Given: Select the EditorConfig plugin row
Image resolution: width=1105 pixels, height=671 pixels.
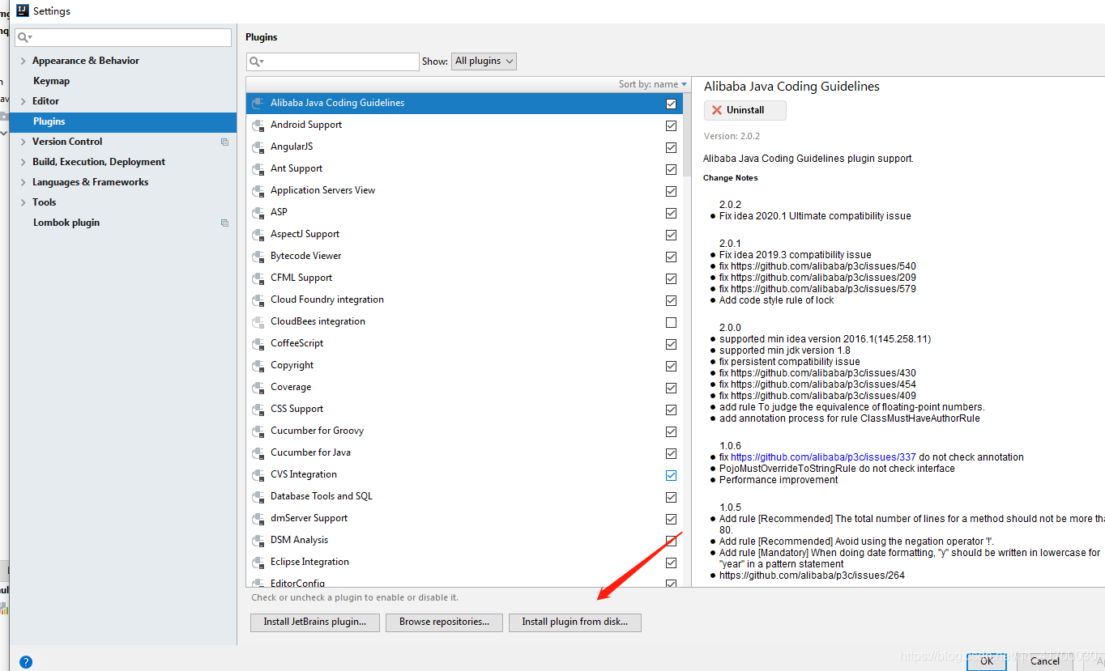Looking at the screenshot, I should pos(465,583).
